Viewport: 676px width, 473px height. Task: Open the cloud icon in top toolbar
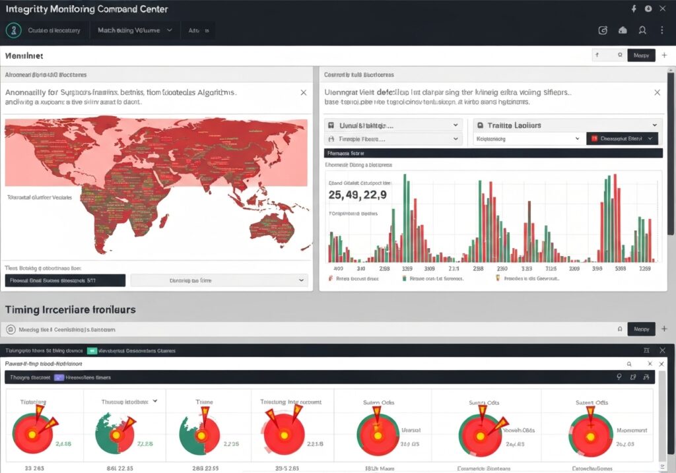coord(622,30)
